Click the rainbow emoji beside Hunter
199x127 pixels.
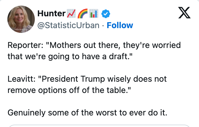[x=82, y=13]
